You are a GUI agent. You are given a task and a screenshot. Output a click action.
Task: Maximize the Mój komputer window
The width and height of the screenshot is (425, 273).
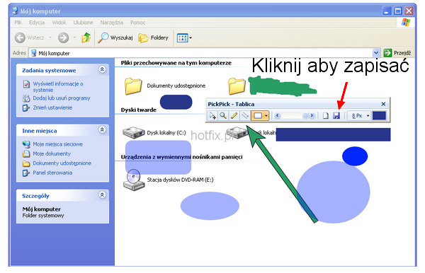398,11
